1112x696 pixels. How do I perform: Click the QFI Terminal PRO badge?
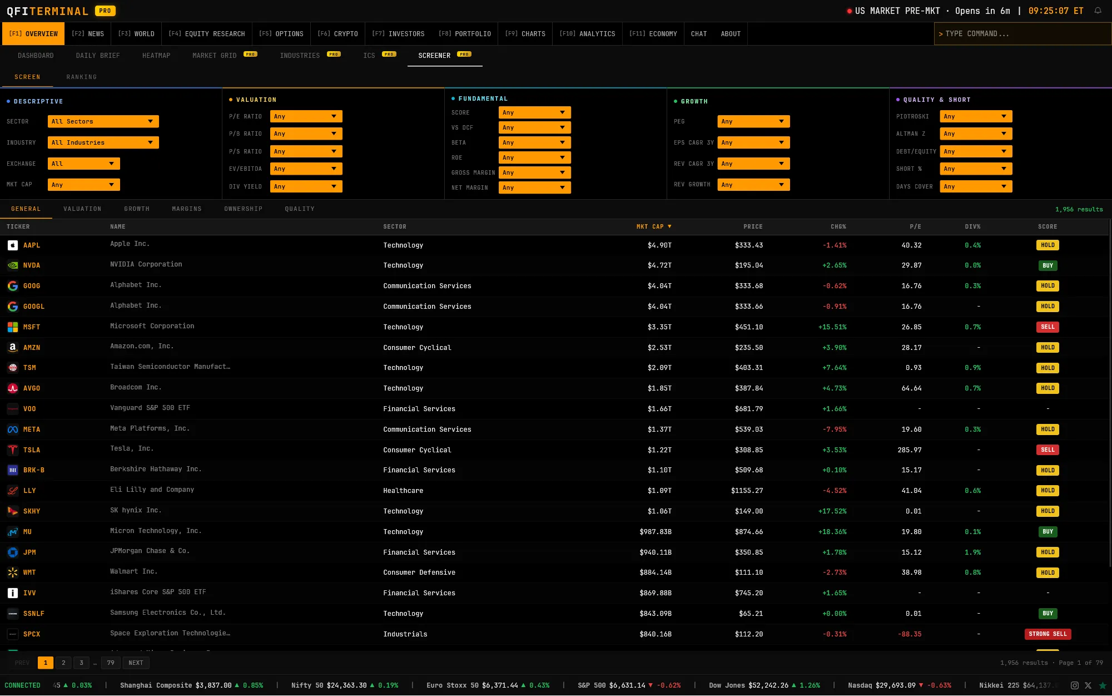pos(105,11)
